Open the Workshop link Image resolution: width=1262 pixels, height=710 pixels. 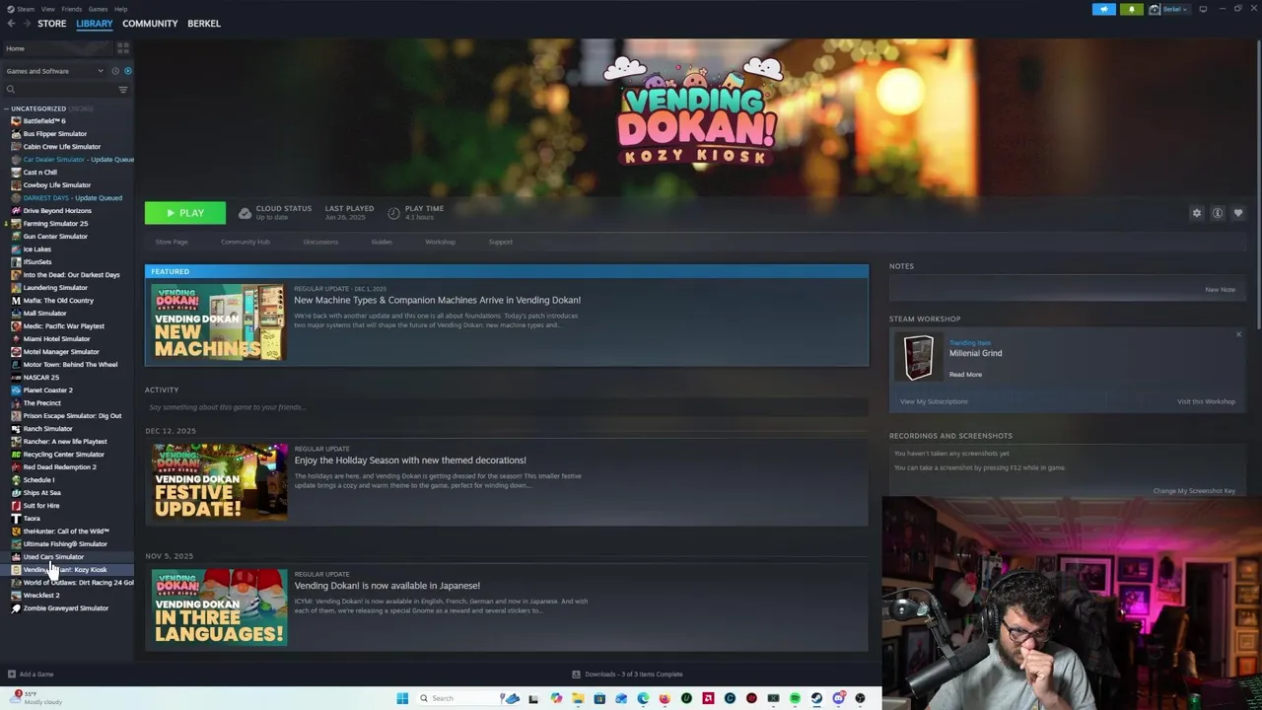click(x=440, y=242)
